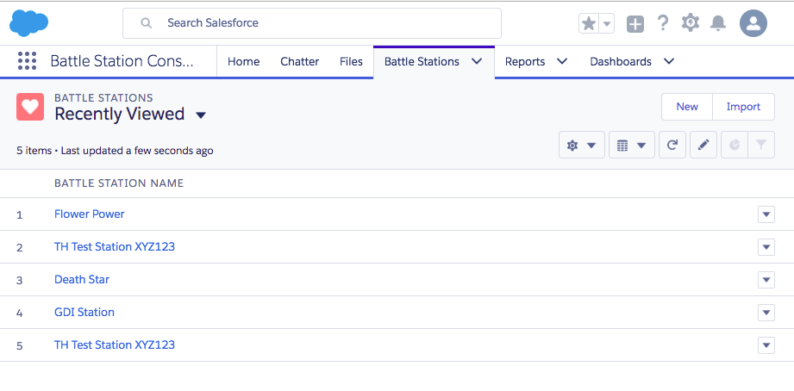794x391 pixels.
Task: Show row actions for Flower Power
Action: click(766, 214)
